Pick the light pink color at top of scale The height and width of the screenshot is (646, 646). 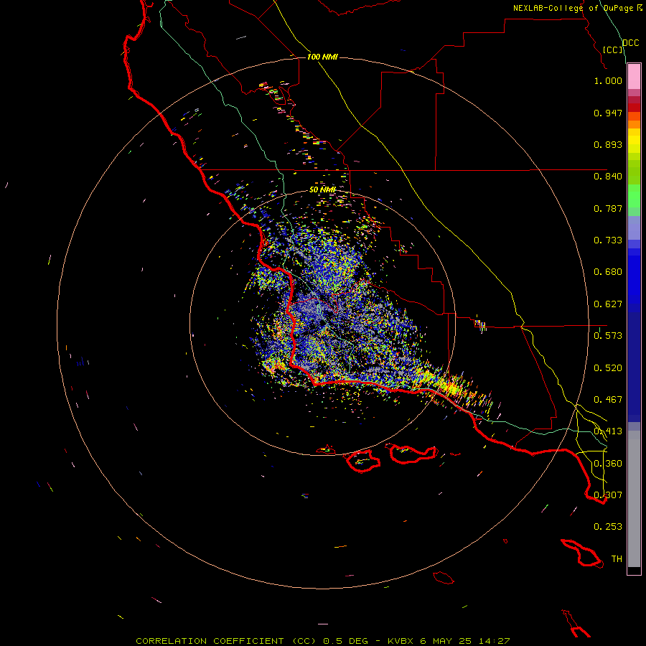[x=634, y=76]
